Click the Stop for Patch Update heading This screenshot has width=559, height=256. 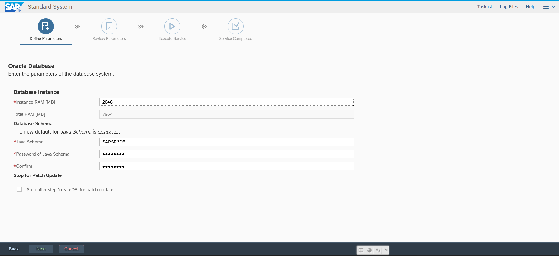click(38, 175)
